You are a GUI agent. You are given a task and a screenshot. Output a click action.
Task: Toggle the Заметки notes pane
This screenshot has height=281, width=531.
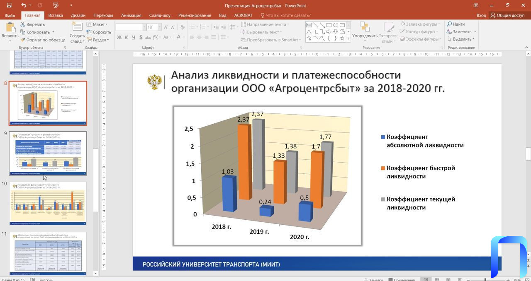[373, 280]
